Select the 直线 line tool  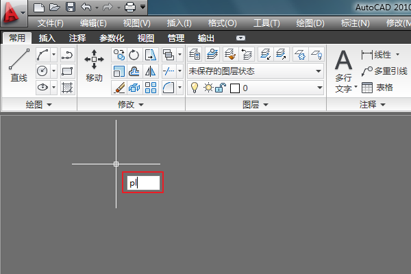pyautogui.click(x=19, y=66)
